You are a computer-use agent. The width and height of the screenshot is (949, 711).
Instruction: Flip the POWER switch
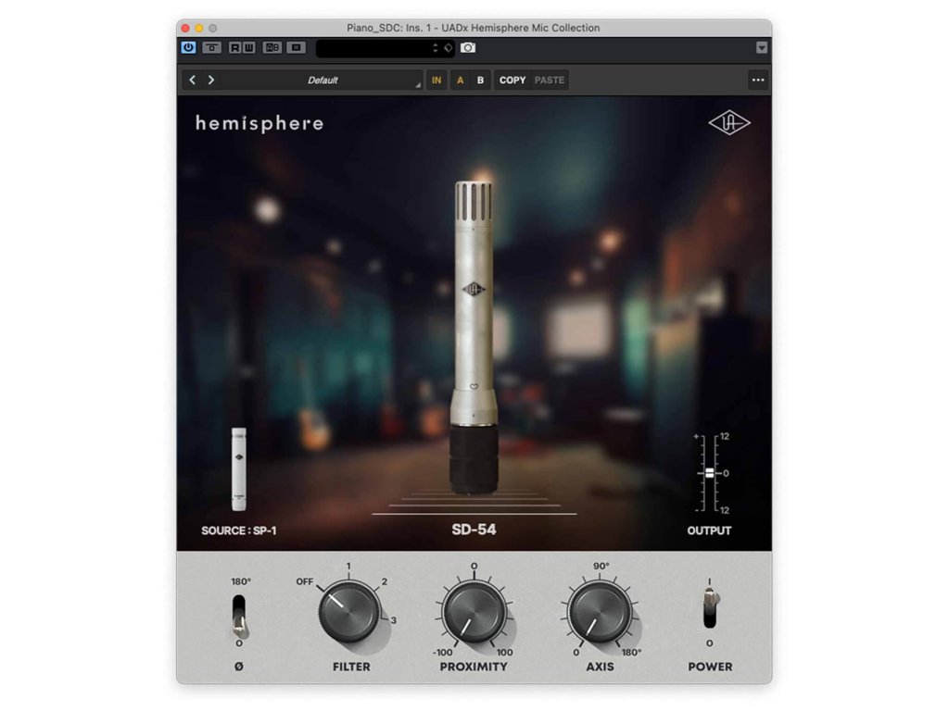click(x=710, y=609)
